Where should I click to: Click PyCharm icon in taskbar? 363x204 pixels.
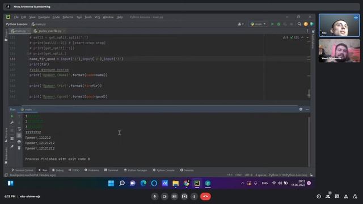tap(197, 184)
